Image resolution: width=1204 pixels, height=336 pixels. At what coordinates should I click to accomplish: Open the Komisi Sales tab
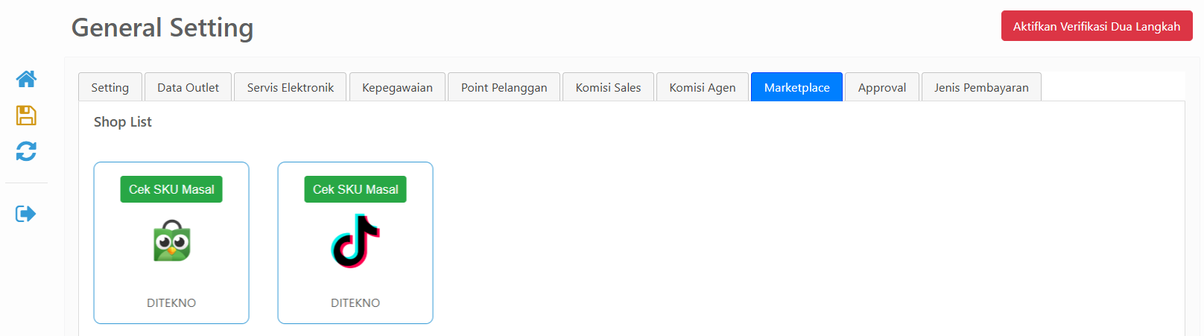608,87
